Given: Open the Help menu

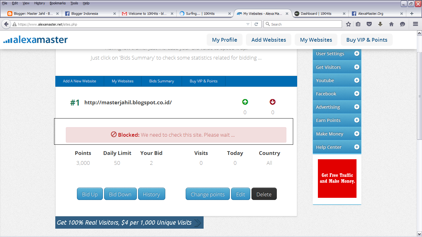Looking at the screenshot, I should pyautogui.click(x=86, y=3).
